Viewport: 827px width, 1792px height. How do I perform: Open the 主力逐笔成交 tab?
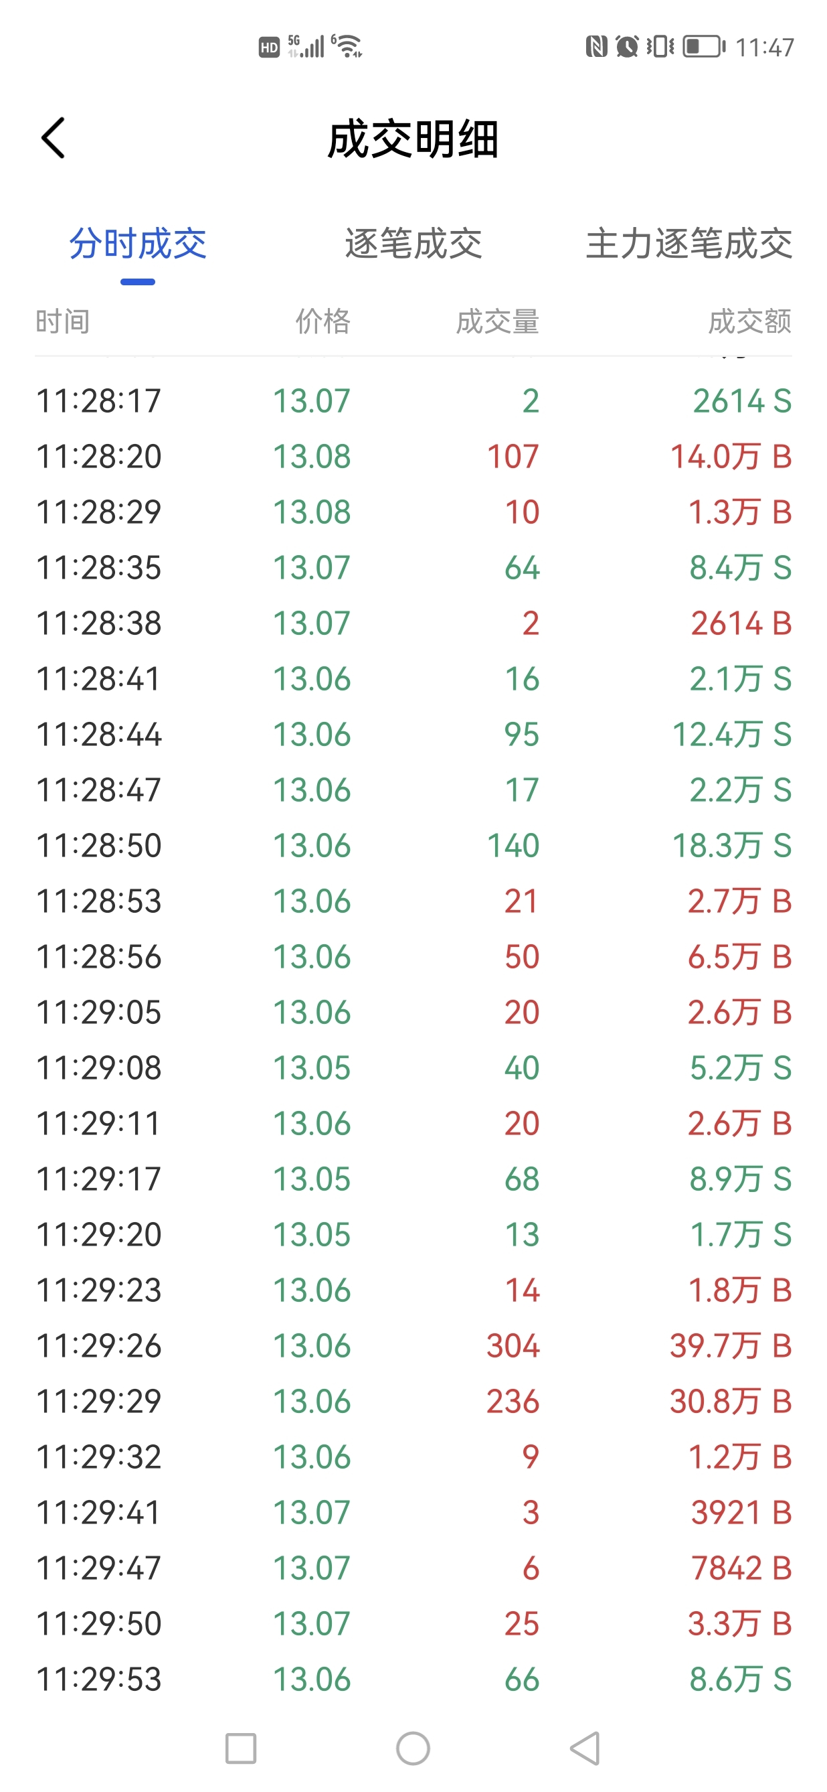point(688,244)
